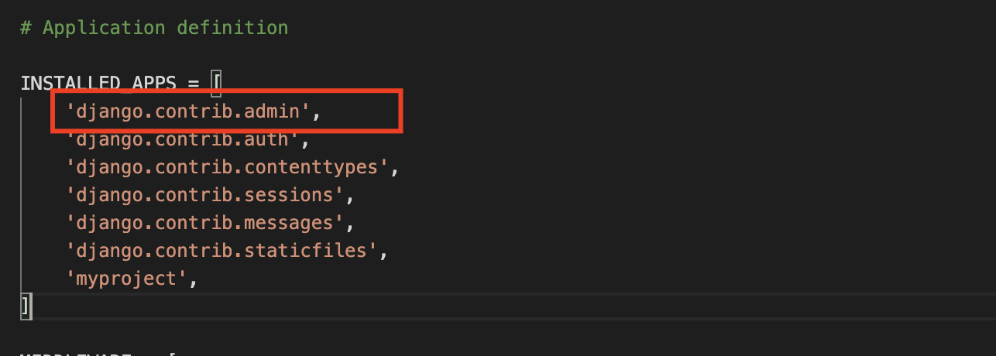
Task: Click 'sessions' in the django.contrib.sessions string
Action: pyautogui.click(x=288, y=195)
